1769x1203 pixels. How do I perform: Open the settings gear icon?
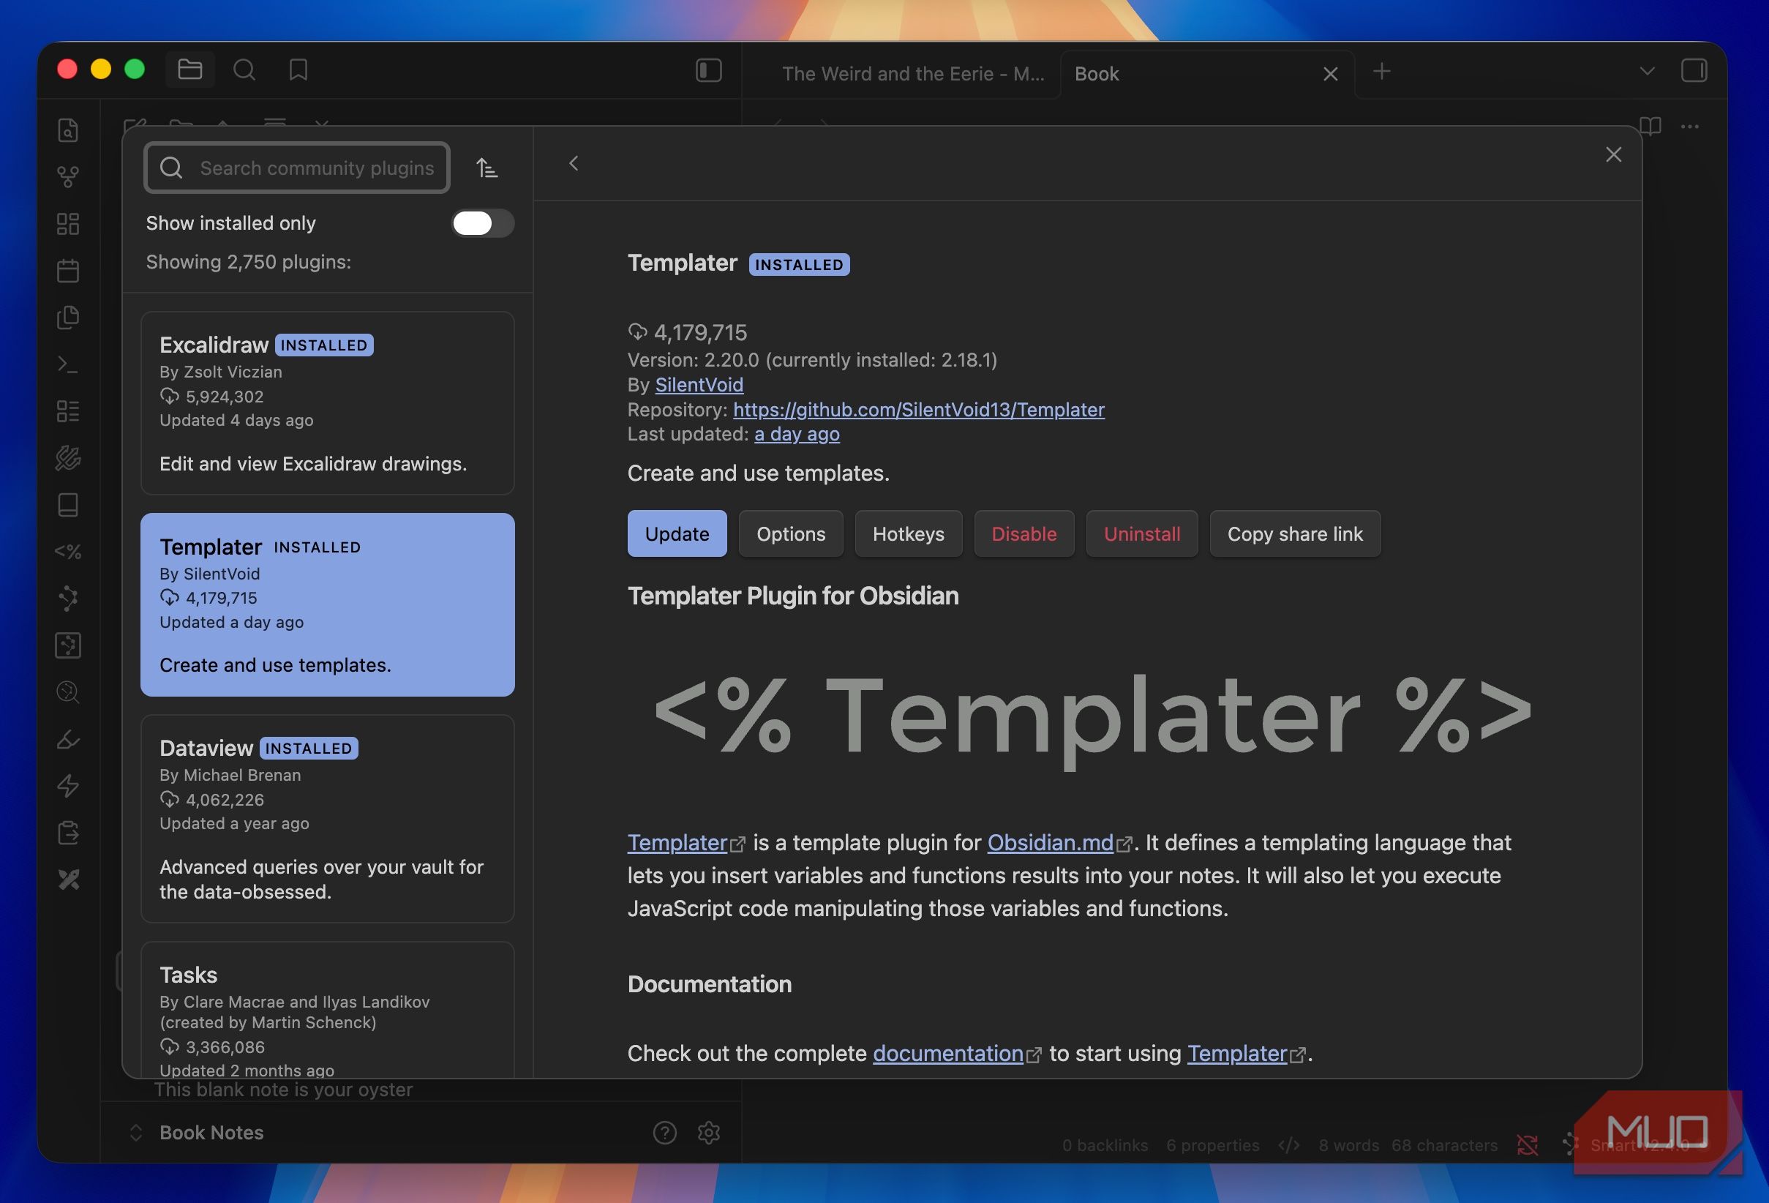pos(709,1133)
